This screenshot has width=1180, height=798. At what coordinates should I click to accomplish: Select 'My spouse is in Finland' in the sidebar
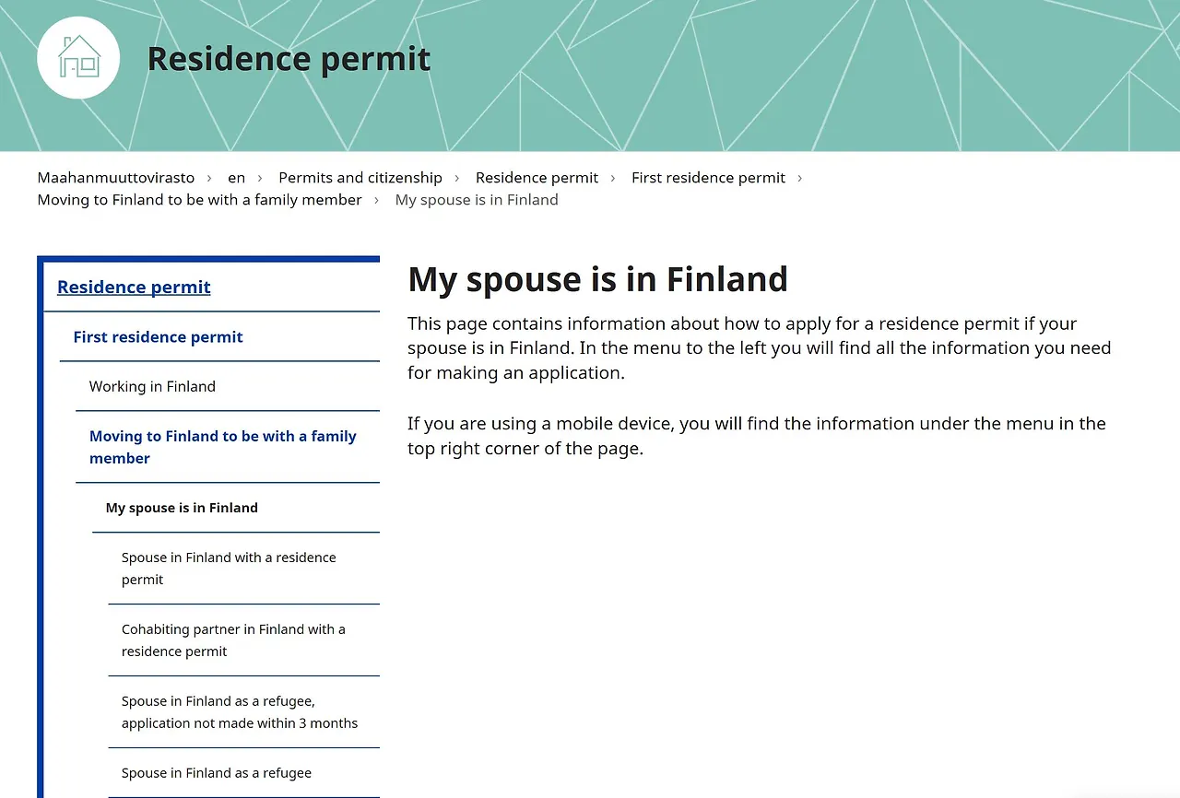tap(182, 507)
